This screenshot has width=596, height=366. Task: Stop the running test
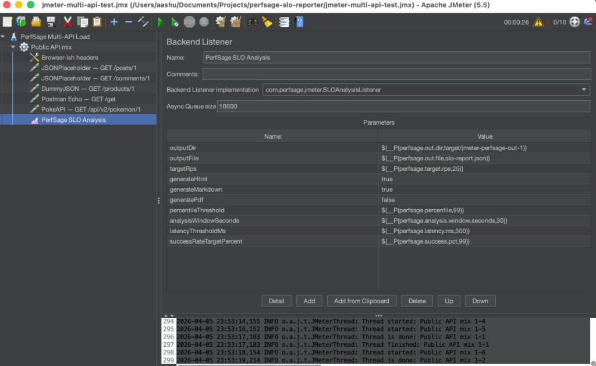(x=189, y=22)
